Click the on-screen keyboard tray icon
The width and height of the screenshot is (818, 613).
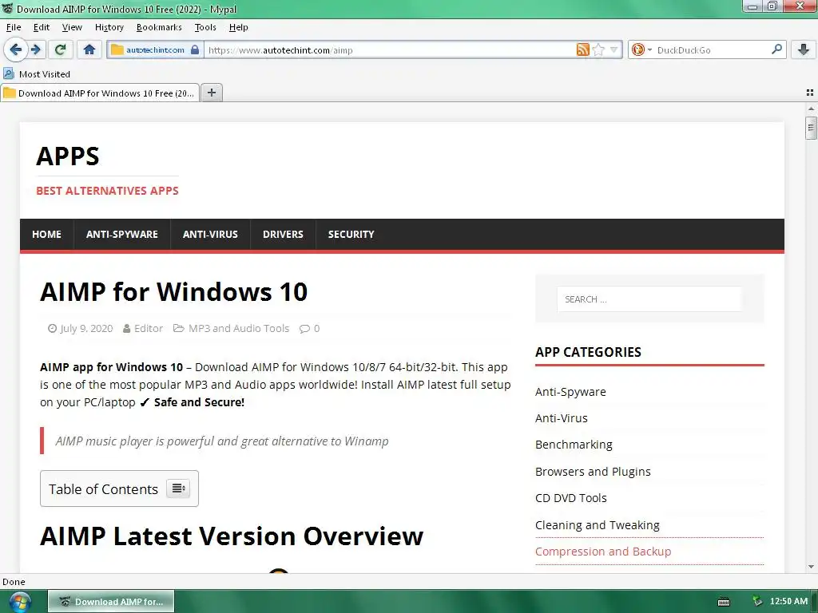point(724,602)
